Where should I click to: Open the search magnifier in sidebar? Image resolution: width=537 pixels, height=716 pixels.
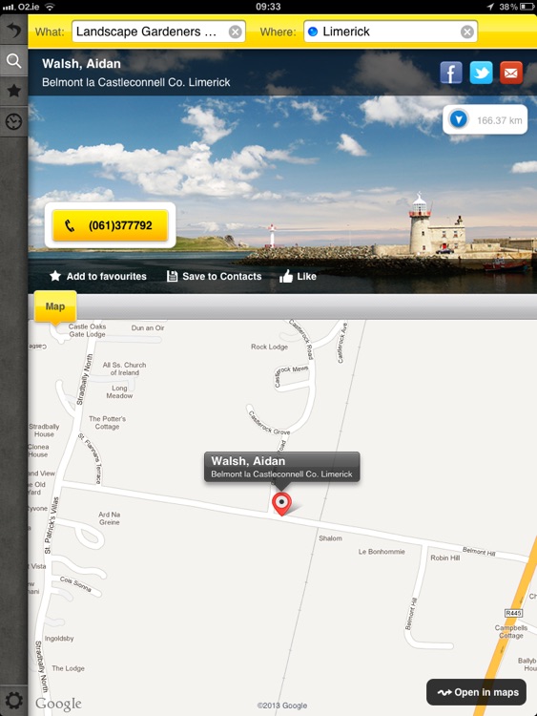click(13, 60)
